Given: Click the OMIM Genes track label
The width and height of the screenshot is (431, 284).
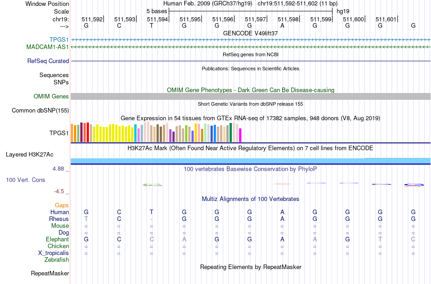Looking at the screenshot, I should [51, 97].
